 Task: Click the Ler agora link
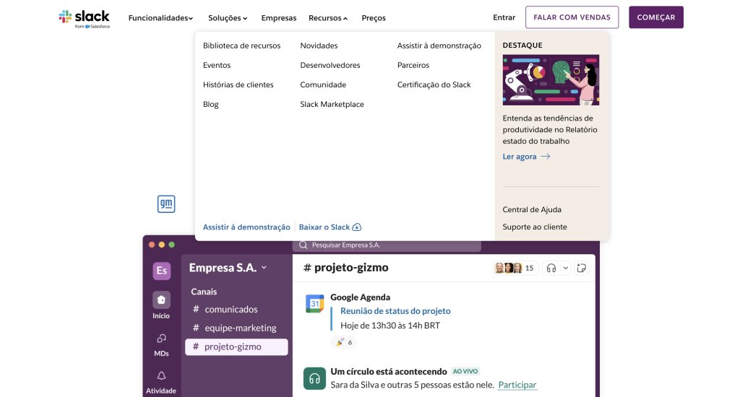click(520, 157)
